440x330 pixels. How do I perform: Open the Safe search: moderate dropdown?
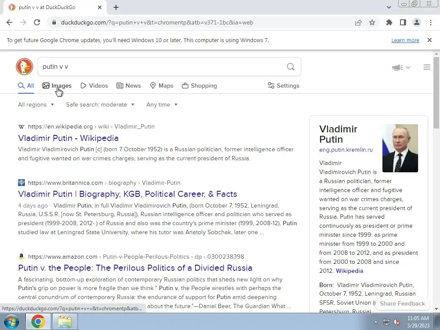(x=100, y=105)
